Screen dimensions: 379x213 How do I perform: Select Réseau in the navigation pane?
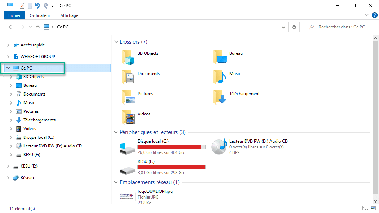[27, 178]
